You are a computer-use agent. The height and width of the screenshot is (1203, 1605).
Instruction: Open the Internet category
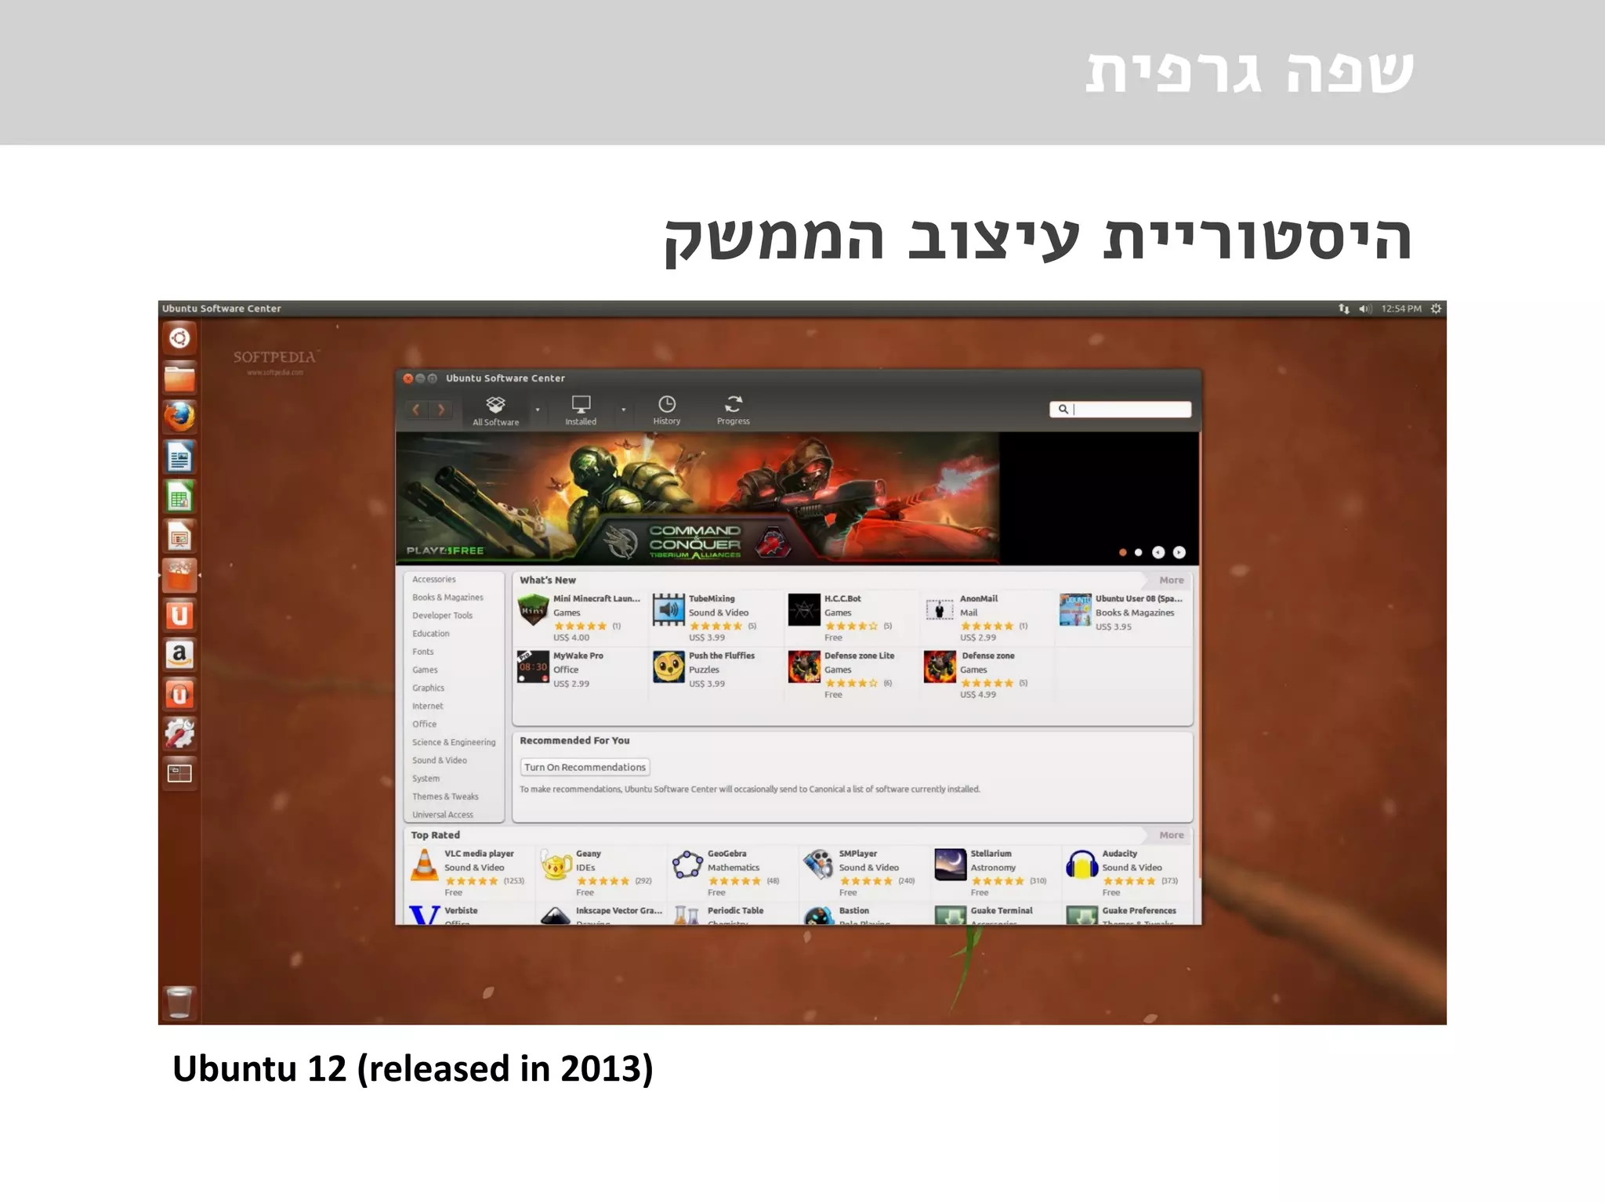(x=428, y=706)
